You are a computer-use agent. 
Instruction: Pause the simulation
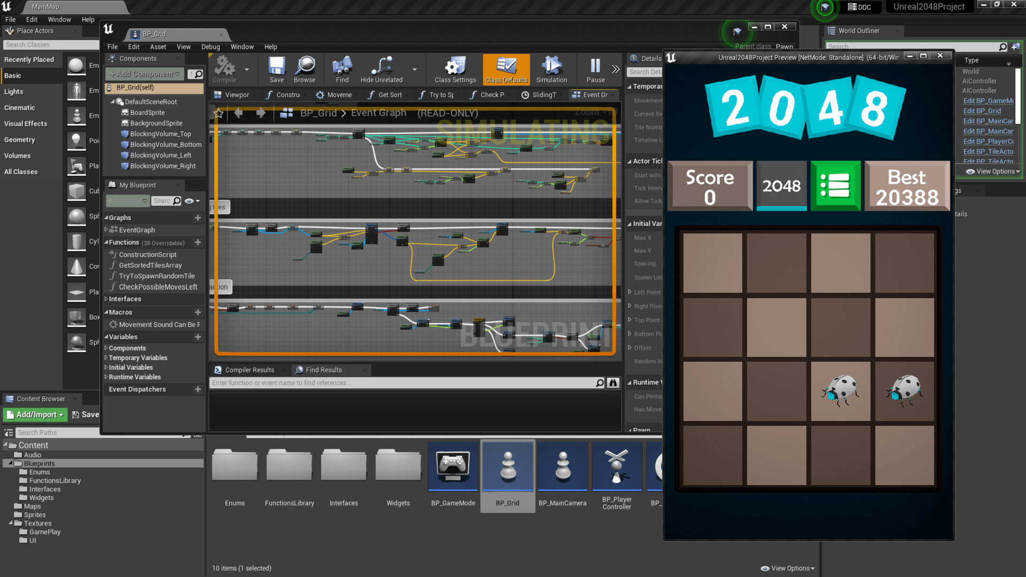pyautogui.click(x=595, y=69)
